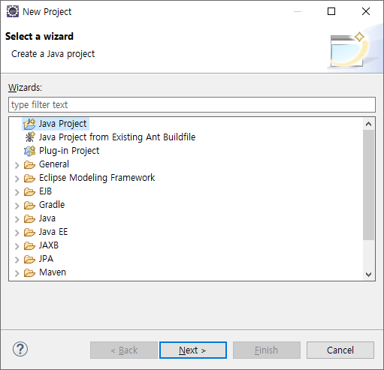Open help via question mark icon
The image size is (384, 370).
coord(20,349)
